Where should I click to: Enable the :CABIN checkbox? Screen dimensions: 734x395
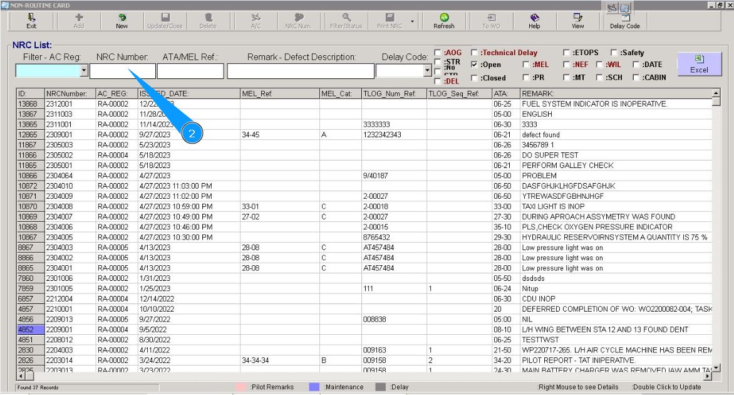pos(636,77)
